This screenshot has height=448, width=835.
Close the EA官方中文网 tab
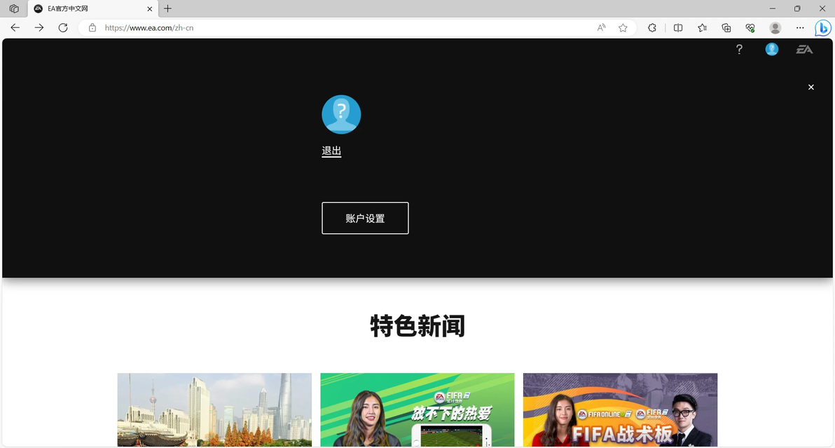point(150,8)
